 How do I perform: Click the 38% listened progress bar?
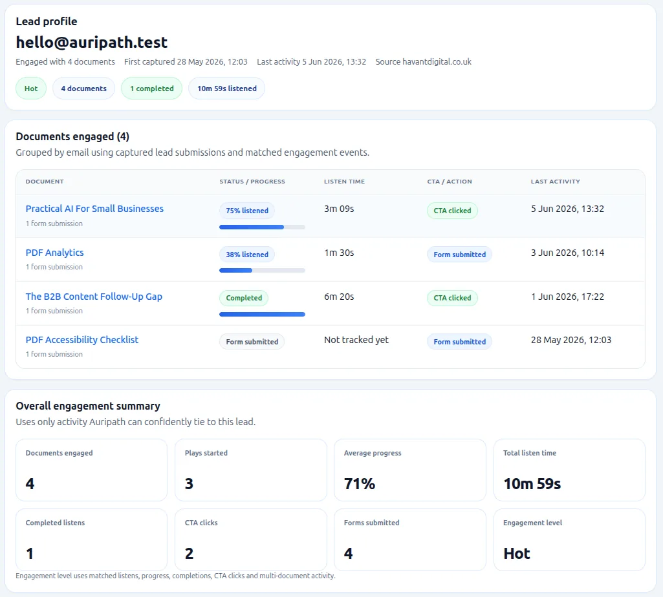pyautogui.click(x=262, y=271)
